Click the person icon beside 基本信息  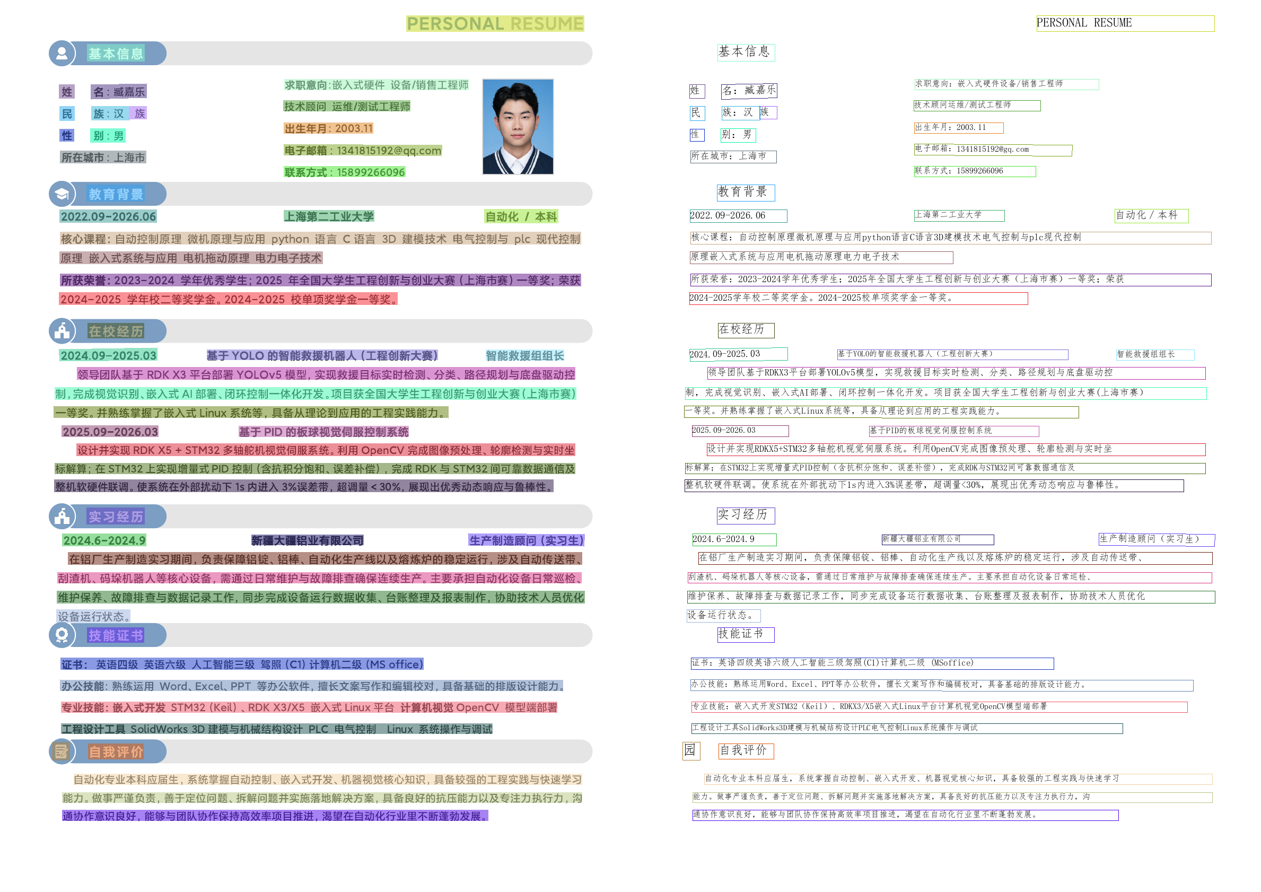[x=62, y=53]
